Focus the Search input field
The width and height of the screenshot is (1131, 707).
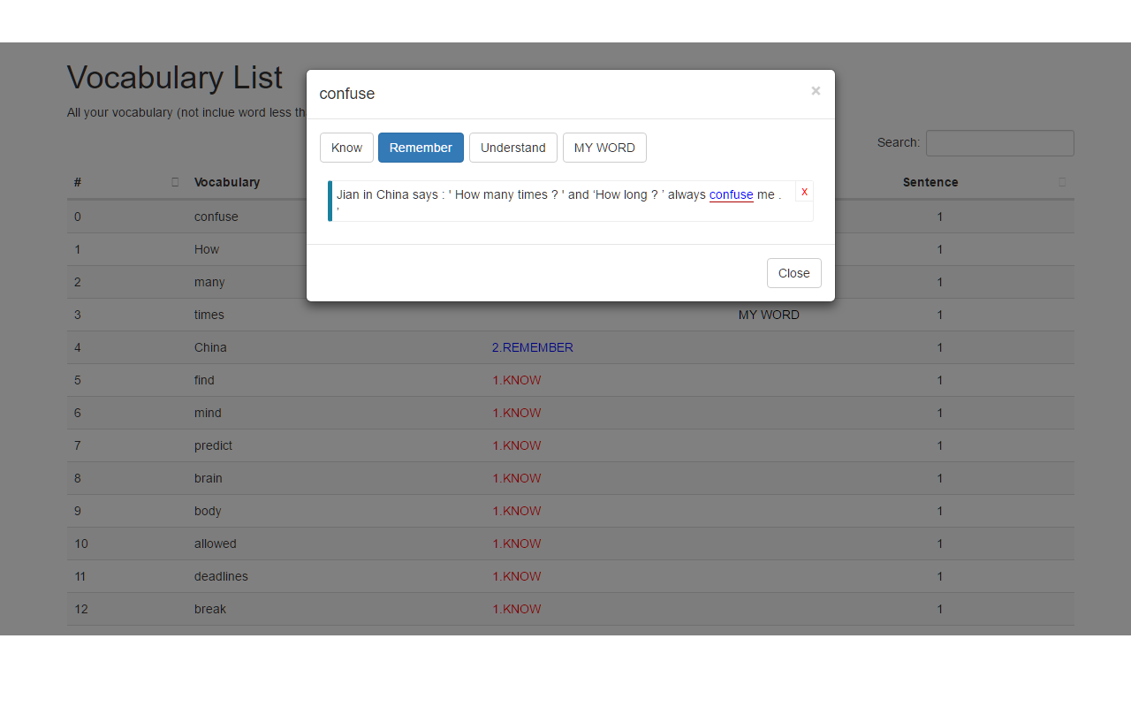click(x=1000, y=143)
